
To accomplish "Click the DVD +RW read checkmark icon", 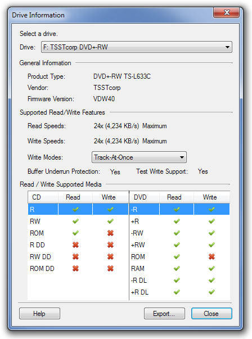I will pyautogui.click(x=177, y=245).
